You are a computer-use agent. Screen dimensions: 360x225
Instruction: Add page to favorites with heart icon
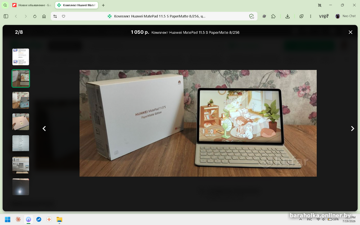(63, 16)
